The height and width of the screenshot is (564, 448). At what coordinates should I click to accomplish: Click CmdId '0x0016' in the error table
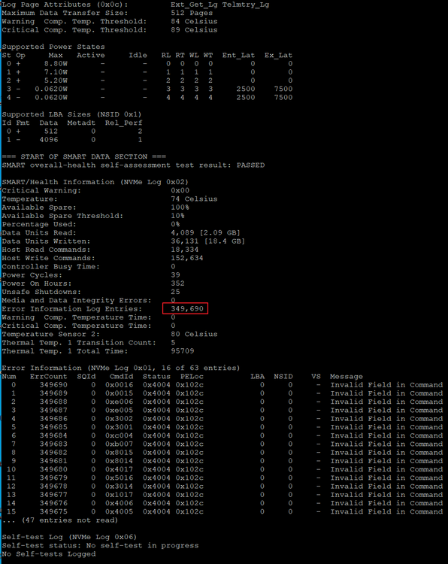pos(119,385)
